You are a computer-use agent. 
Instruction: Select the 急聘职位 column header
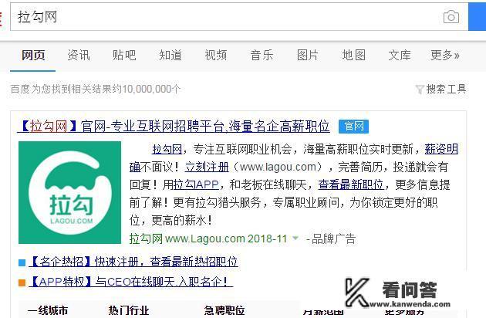[224, 310]
